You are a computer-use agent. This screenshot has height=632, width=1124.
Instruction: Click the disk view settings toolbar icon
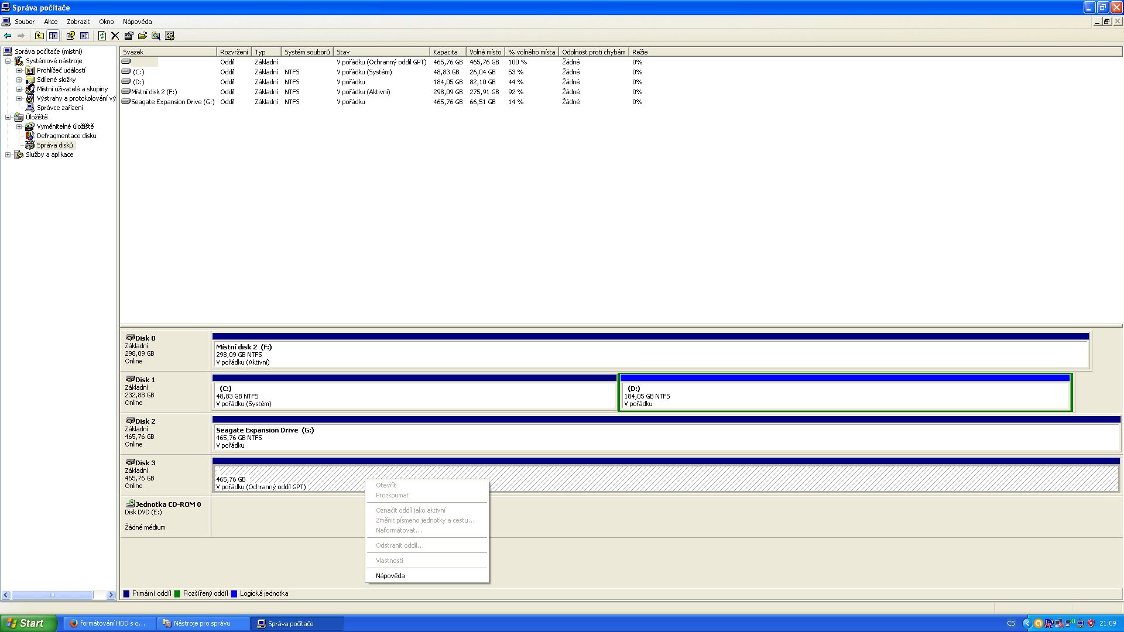(170, 36)
